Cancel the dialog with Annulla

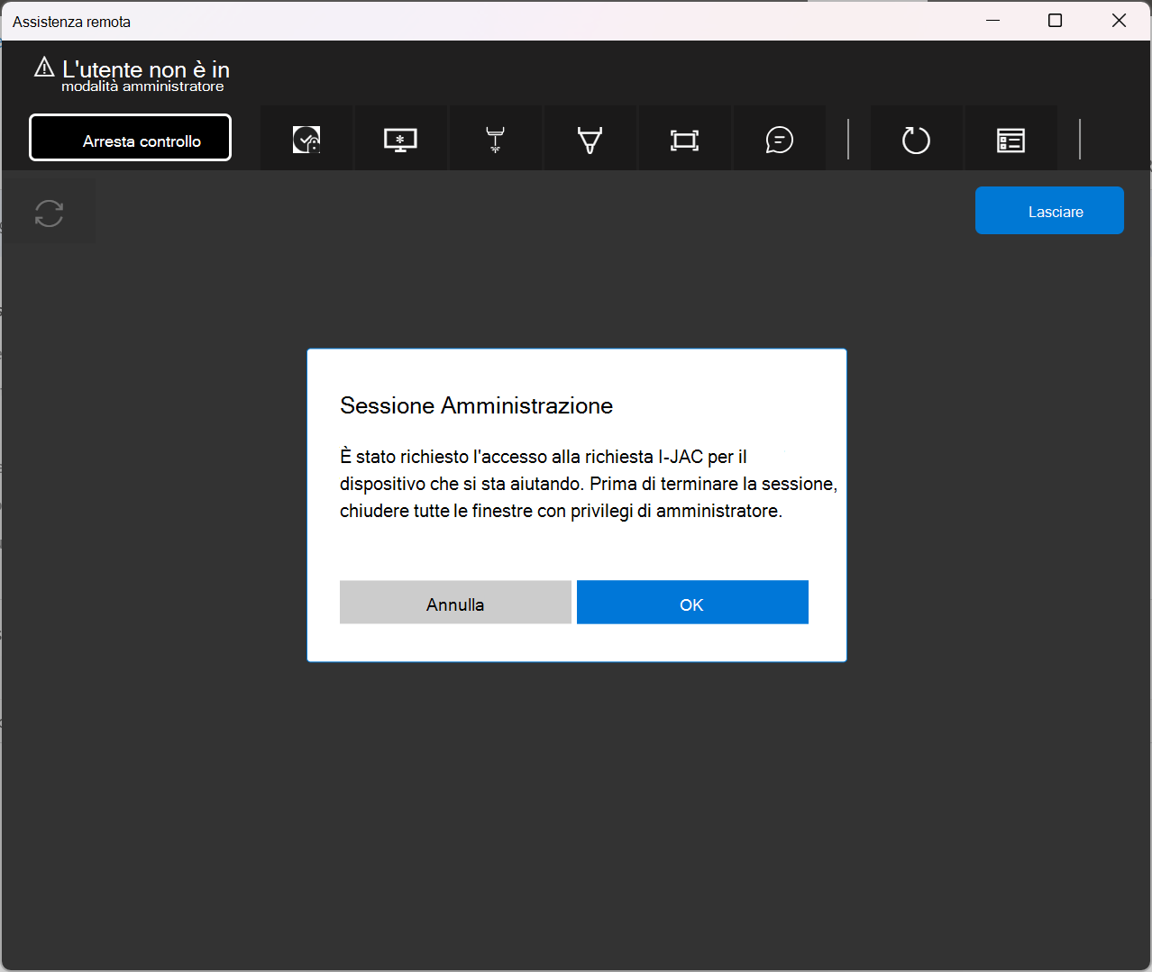coord(455,603)
